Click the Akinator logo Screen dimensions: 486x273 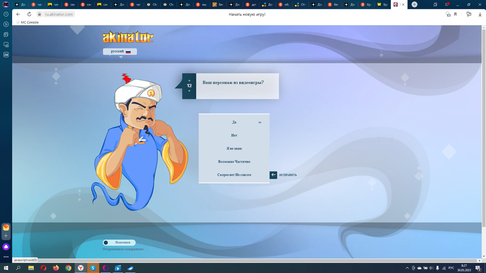click(x=128, y=37)
